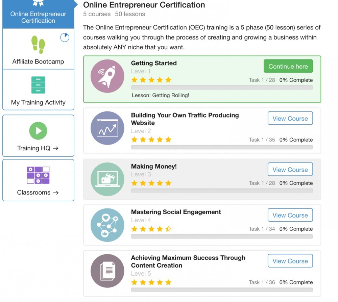This screenshot has width=338, height=302.
Task: View the Mastering Social Engagement course
Action: click(290, 215)
